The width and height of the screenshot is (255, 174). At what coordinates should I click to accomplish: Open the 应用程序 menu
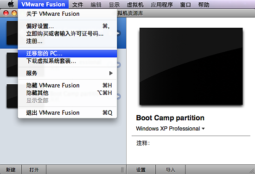[162, 5]
